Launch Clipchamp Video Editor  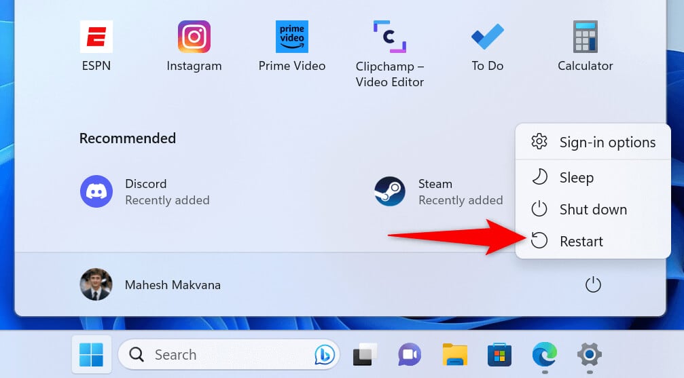[x=390, y=37]
